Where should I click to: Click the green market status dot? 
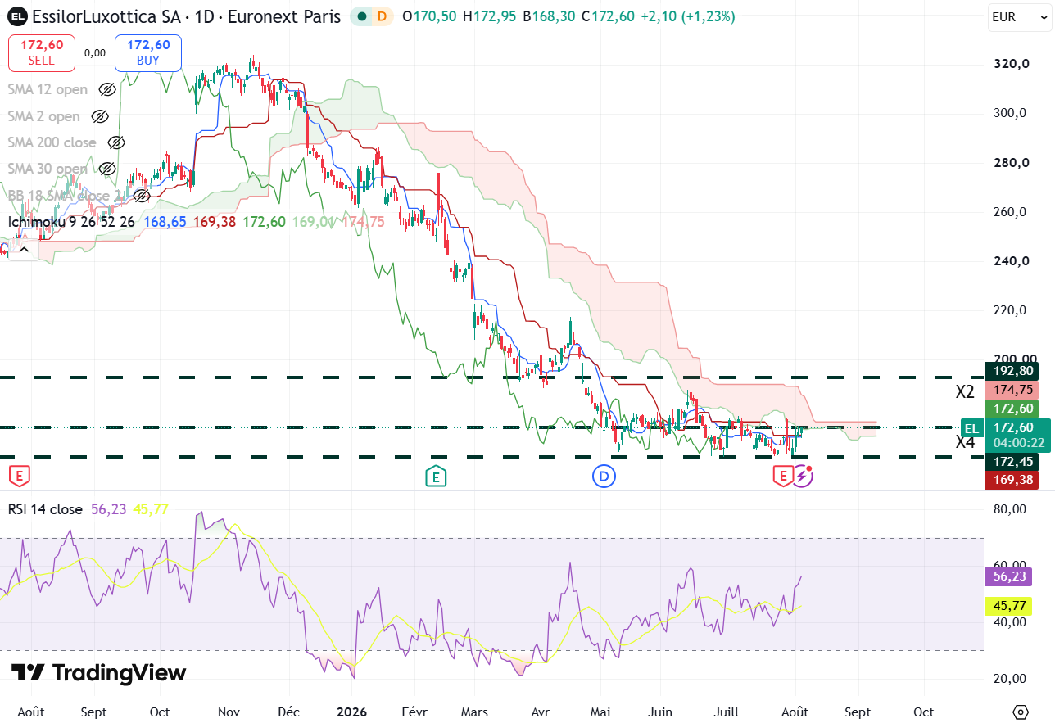click(362, 16)
